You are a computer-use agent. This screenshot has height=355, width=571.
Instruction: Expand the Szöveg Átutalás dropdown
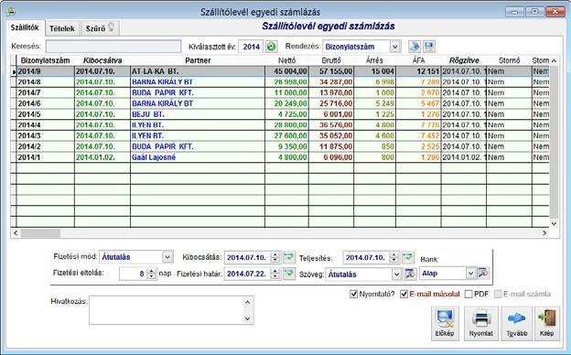[x=396, y=274]
